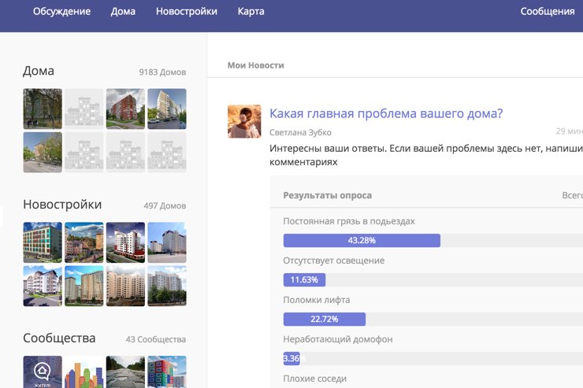The width and height of the screenshot is (583, 388).
Task: Open the cartoon colorful houses community icon
Action: coord(84,371)
